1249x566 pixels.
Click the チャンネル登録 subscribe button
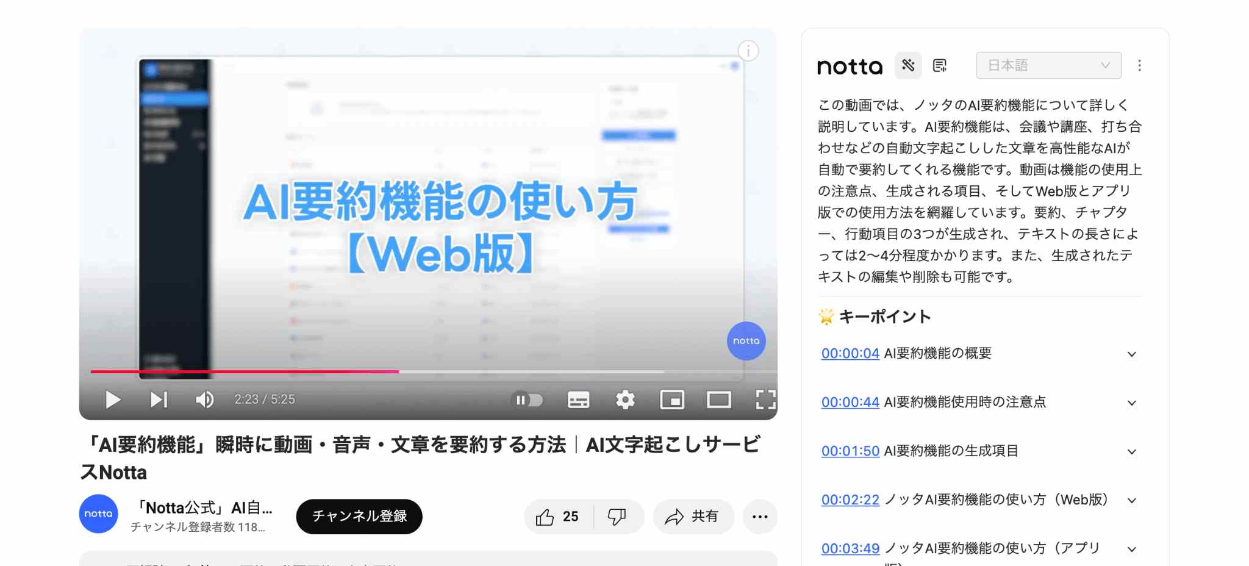coord(359,517)
